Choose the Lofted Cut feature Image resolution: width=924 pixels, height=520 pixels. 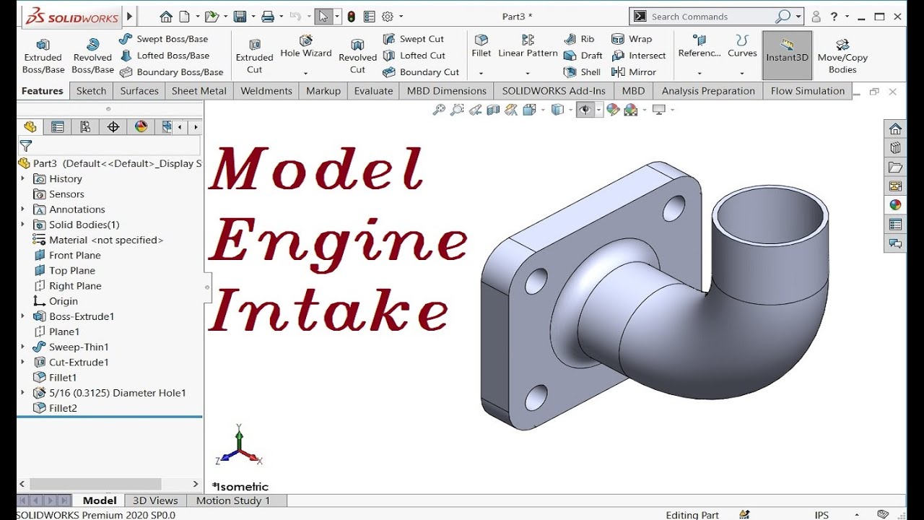pos(414,56)
